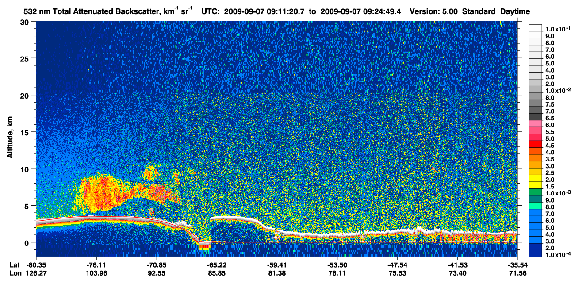Select the '7.5' colorbar label
This screenshot has width=575, height=295.
[550, 104]
